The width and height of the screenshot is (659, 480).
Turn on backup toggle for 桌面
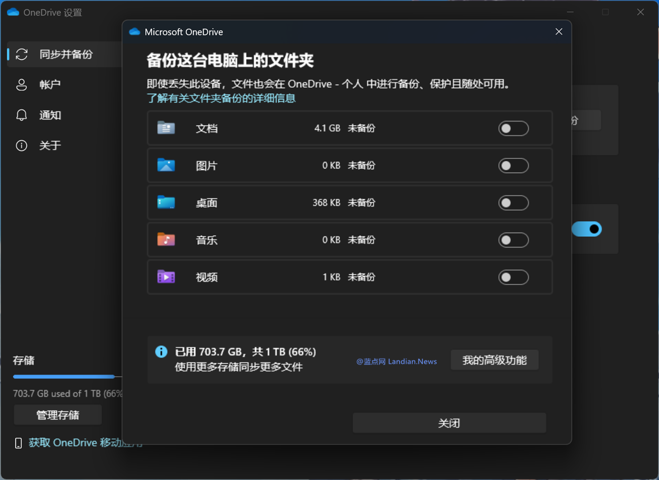coord(513,202)
